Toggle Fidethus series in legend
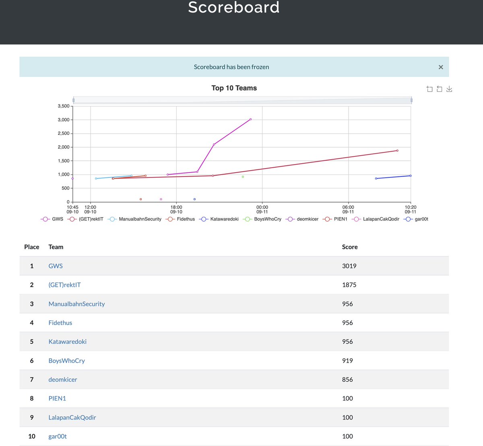The height and width of the screenshot is (446, 483). [180, 219]
